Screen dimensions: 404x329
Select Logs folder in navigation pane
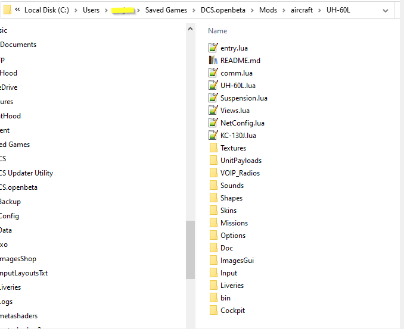tap(6, 302)
